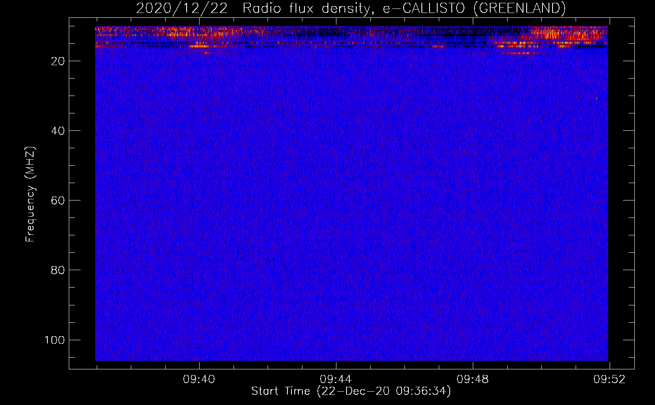This screenshot has width=655, height=405.
Task: Click the 09:48 time tick label
Action: (473, 379)
